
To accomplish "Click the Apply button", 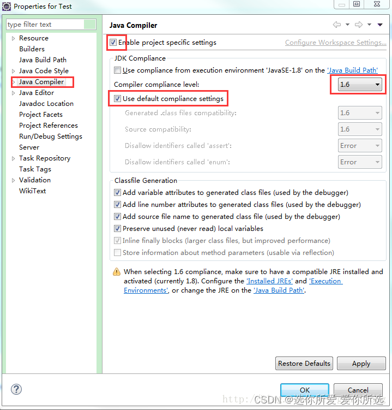I will pos(361,364).
